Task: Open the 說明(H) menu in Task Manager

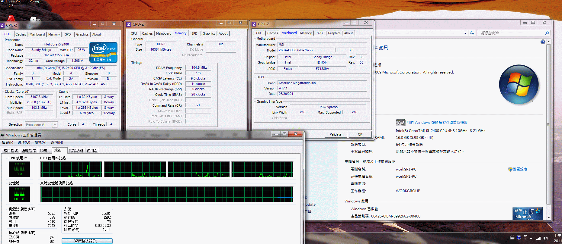Action: [57, 142]
